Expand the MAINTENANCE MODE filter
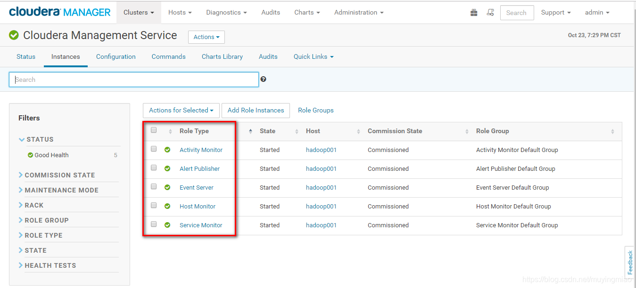636x288 pixels. (x=58, y=190)
